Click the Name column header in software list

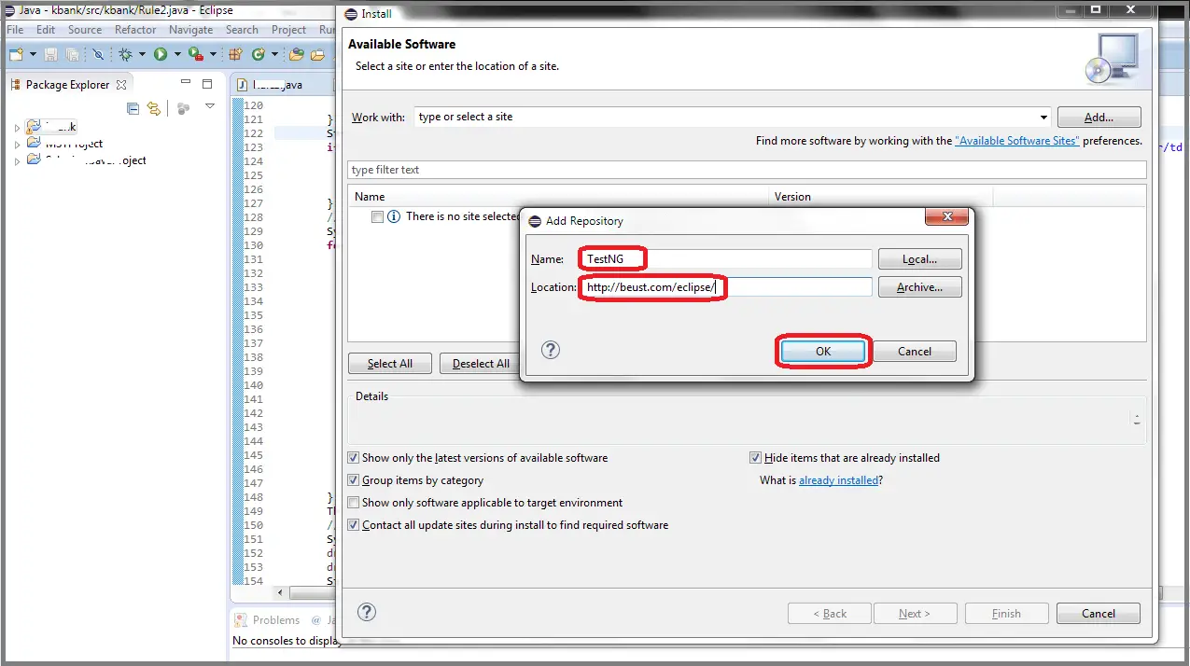pyautogui.click(x=559, y=197)
